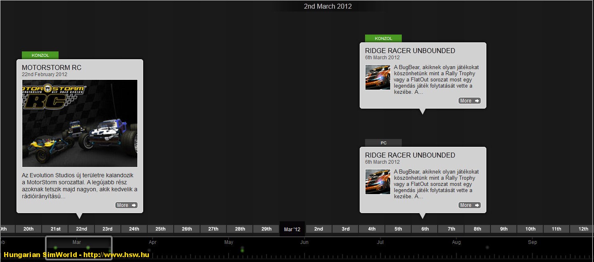Jump to the 26th on the date scale
The width and height of the screenshot is (594, 262).
(187, 229)
